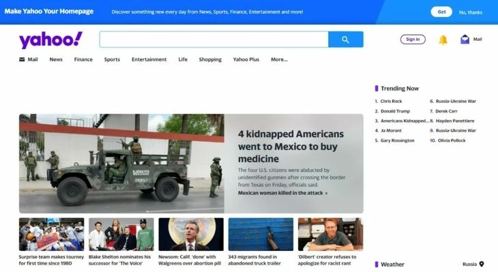This screenshot has height=272, width=498.
Task: Focus the Yahoo search input field
Action: coord(214,40)
